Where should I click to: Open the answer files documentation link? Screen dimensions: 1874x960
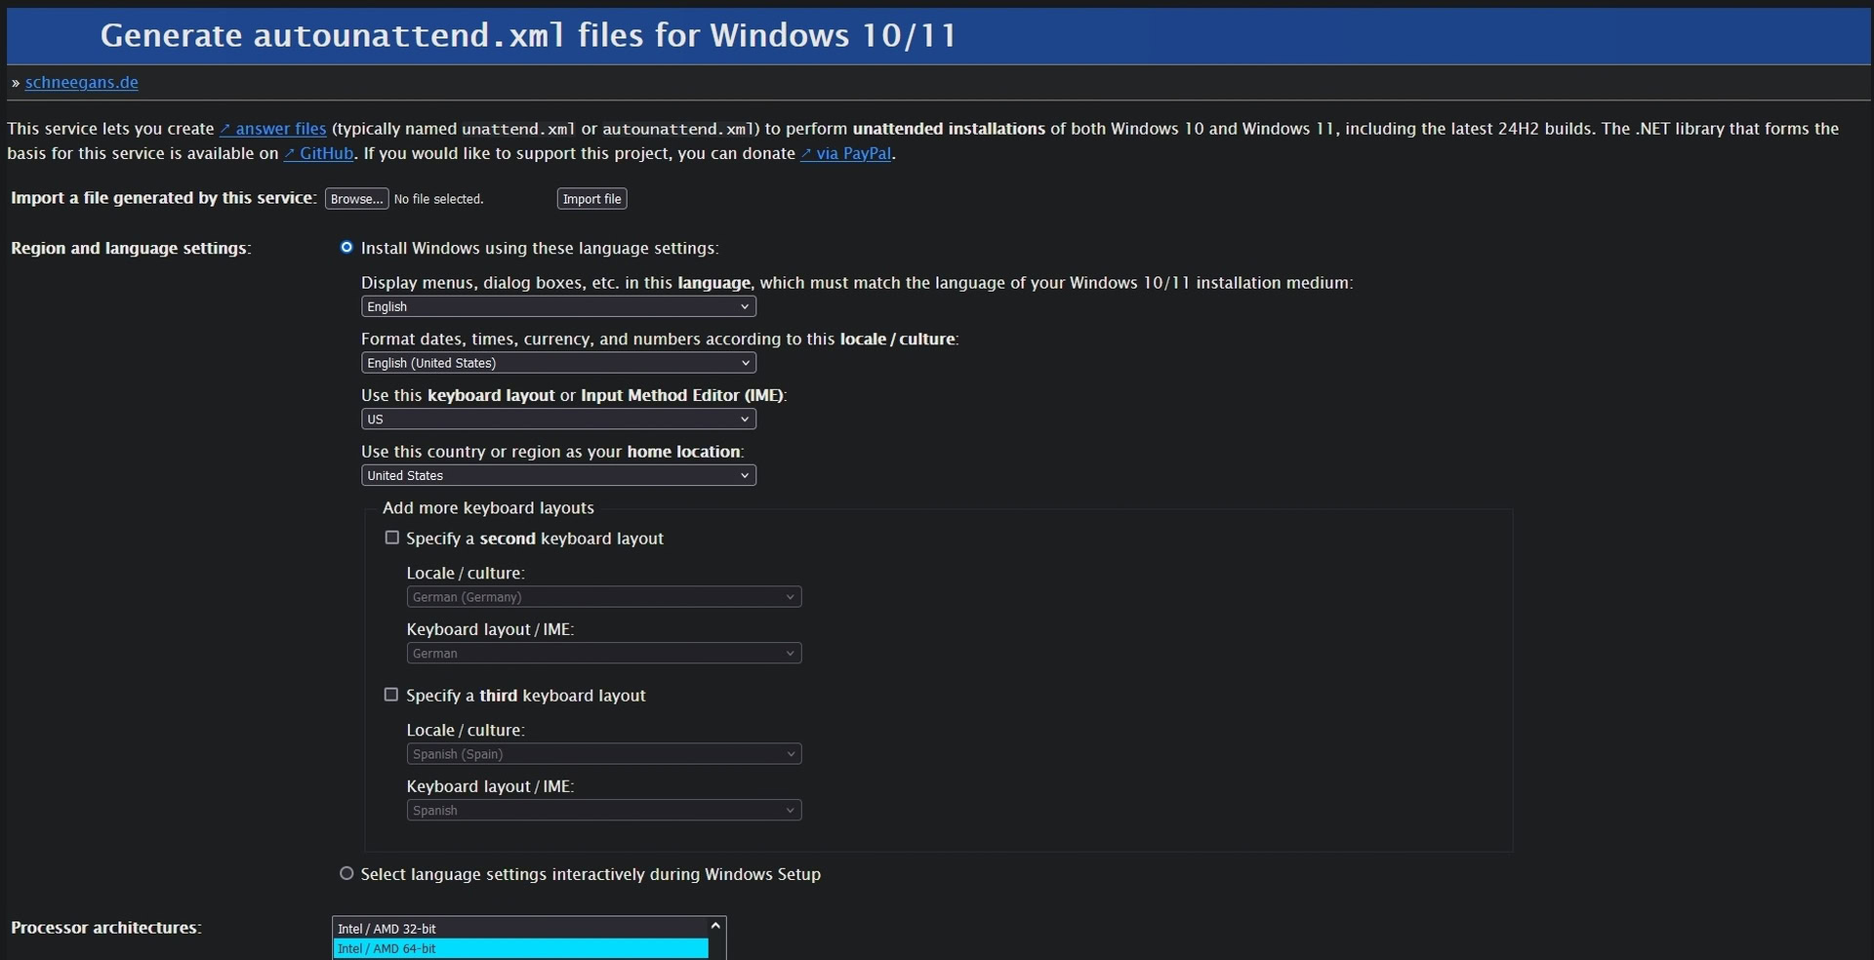[272, 129]
